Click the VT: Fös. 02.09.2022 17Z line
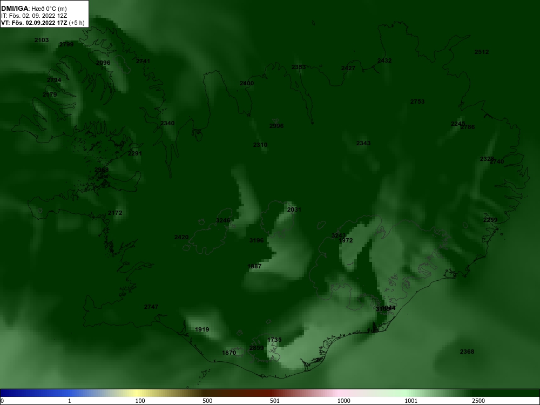540x405 pixels. (x=42, y=23)
